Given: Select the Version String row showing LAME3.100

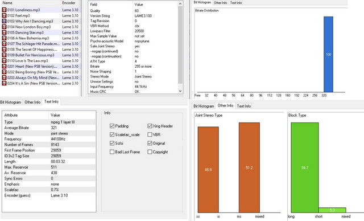Looking at the screenshot, I should (133, 16).
